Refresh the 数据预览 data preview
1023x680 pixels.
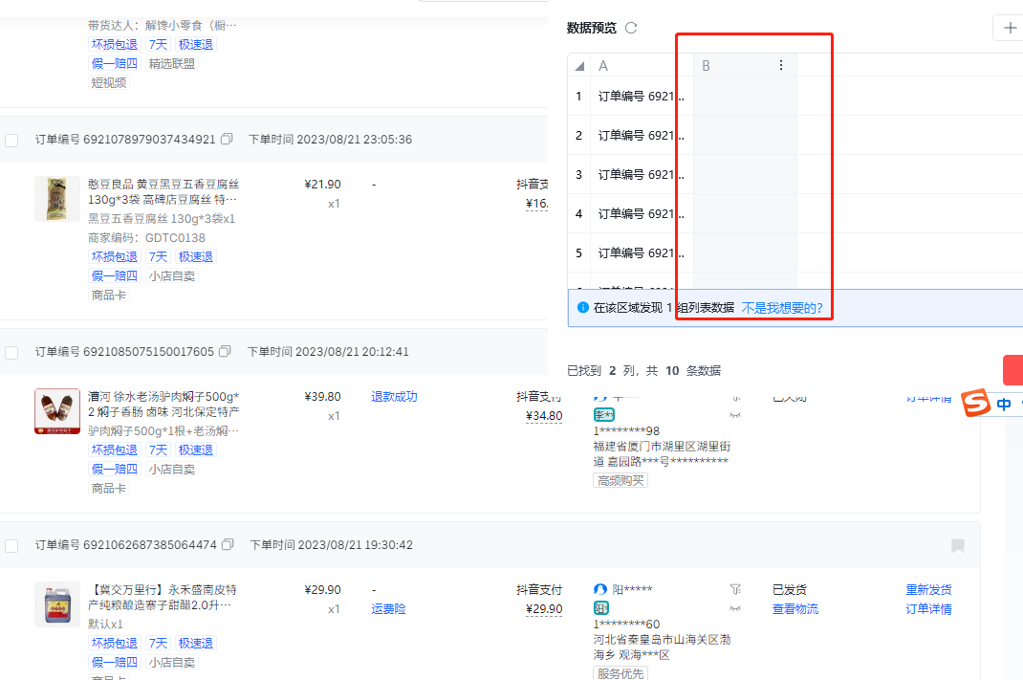click(631, 28)
